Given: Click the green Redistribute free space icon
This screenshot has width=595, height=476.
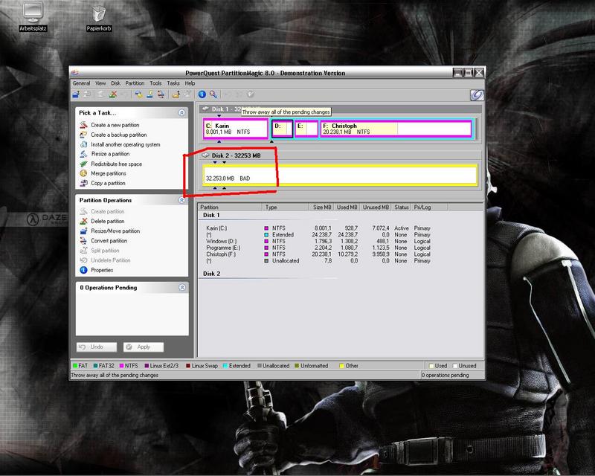Looking at the screenshot, I should point(83,164).
